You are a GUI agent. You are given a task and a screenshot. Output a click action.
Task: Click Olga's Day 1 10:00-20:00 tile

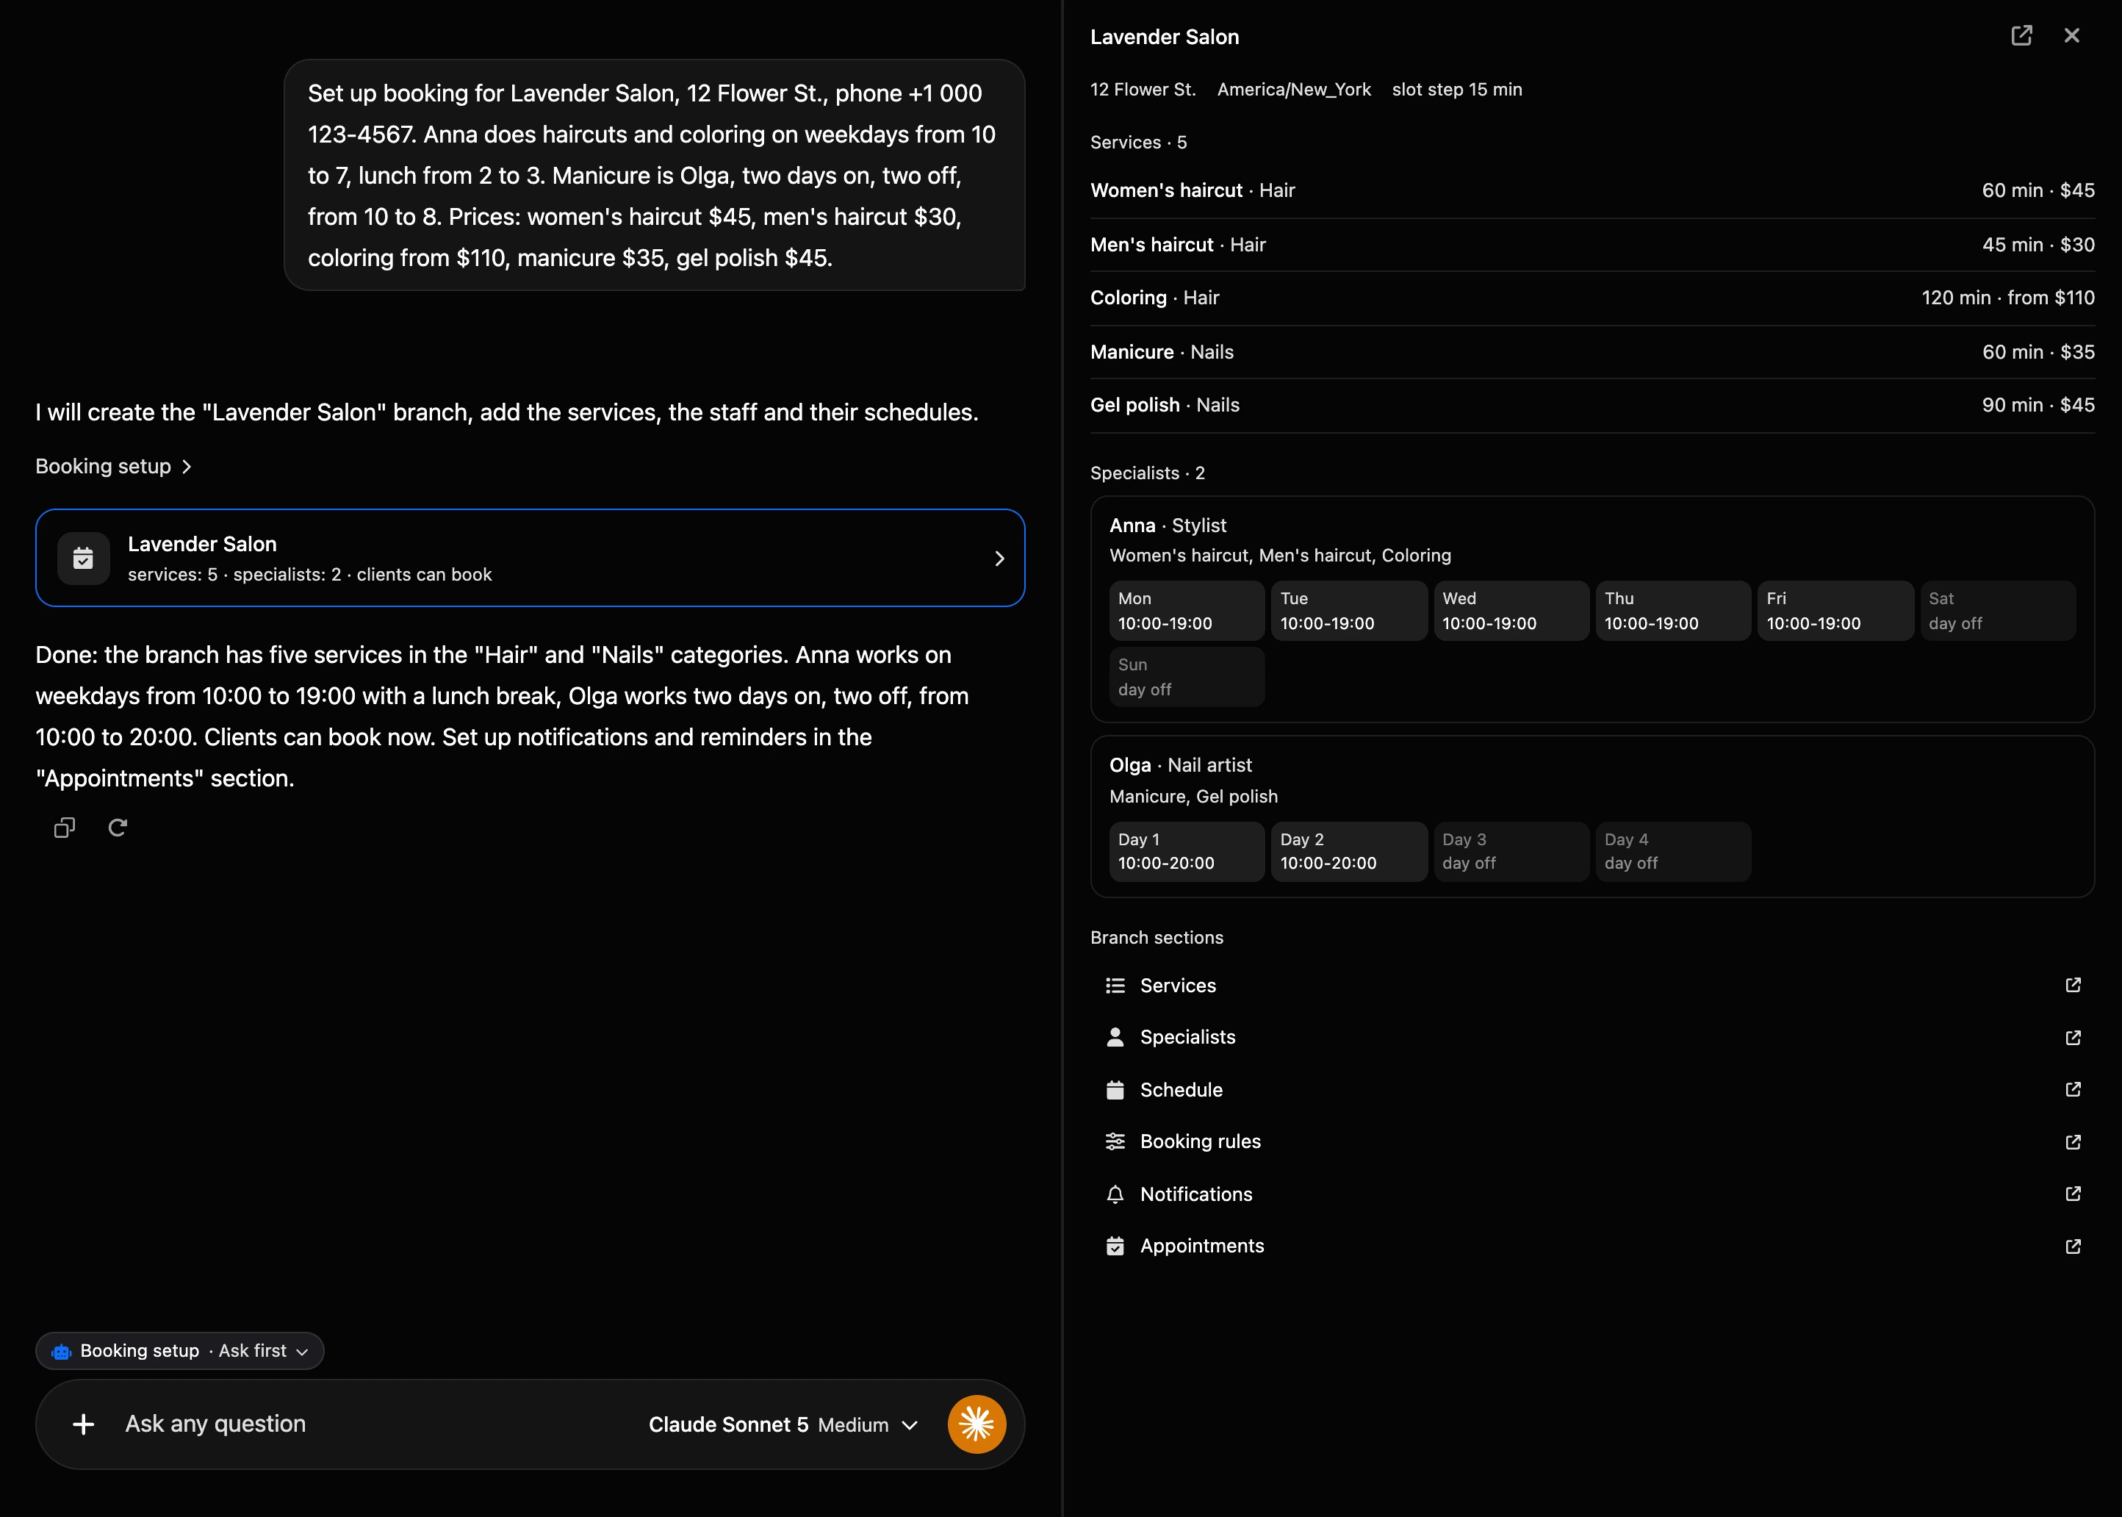pos(1187,851)
